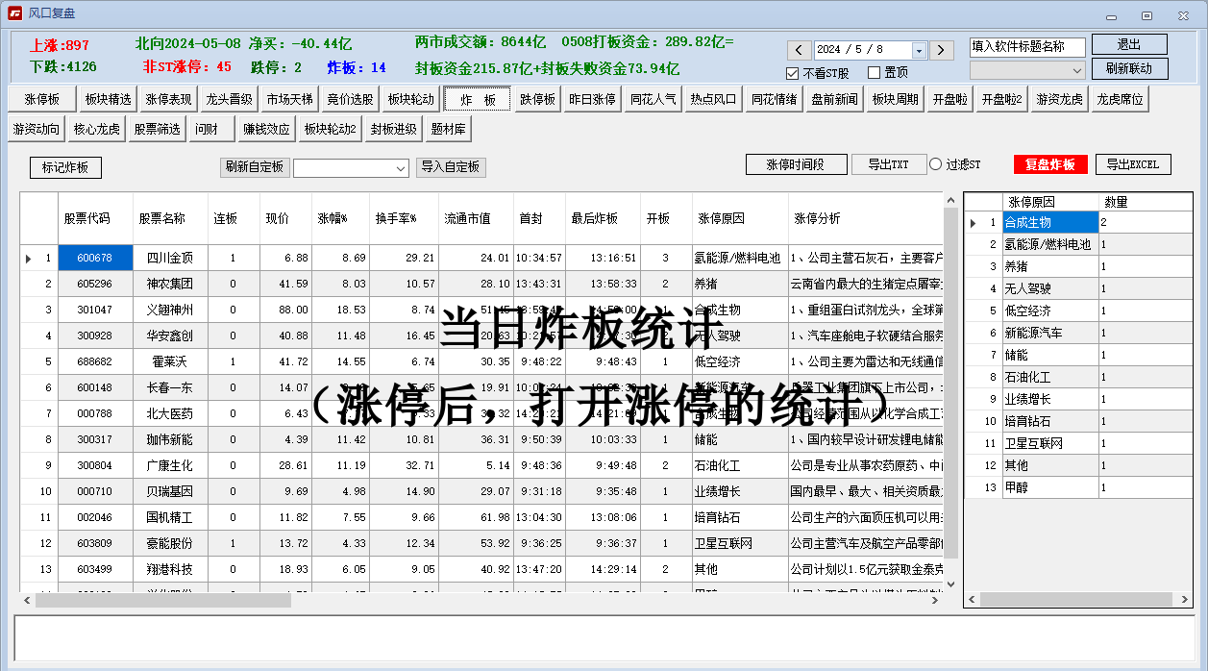Sort by the 换手率% column header
The height and width of the screenshot is (671, 1208).
404,218
